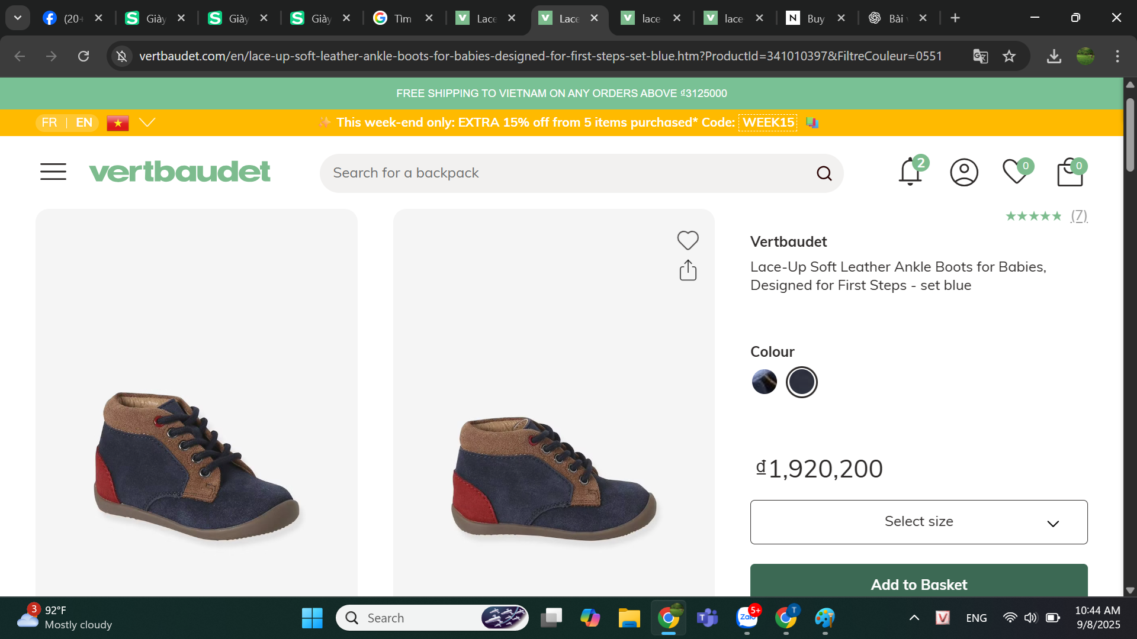Switch to the Facebook browser tab

[x=65, y=18]
